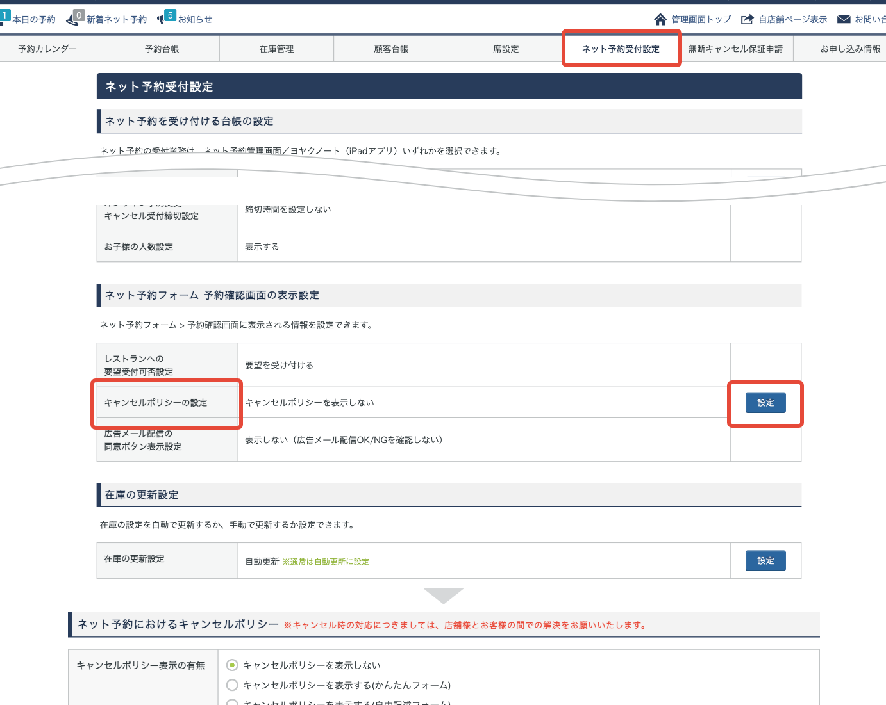Screen dimensions: 886x705
Task: Click 設定 button for キャンセルポリシーの設定
Action: pos(765,403)
